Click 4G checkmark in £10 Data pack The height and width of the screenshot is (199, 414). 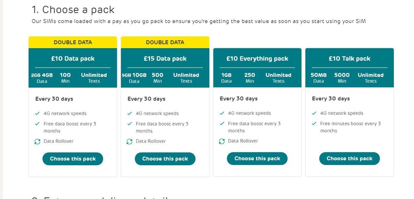point(37,113)
